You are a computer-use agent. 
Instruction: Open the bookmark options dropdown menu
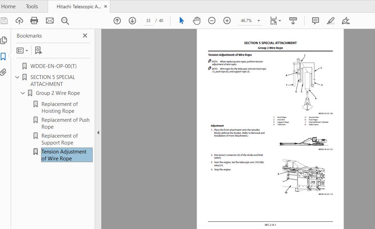pos(22,51)
